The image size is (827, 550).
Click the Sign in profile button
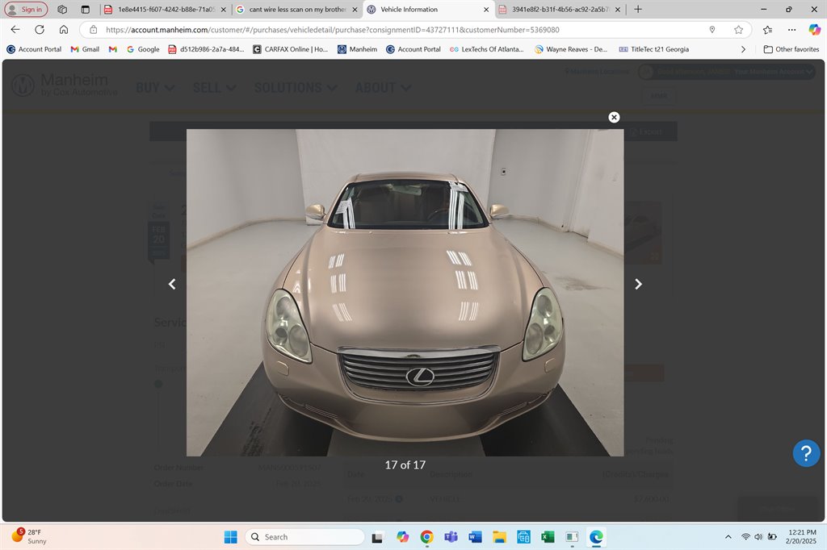(x=27, y=10)
